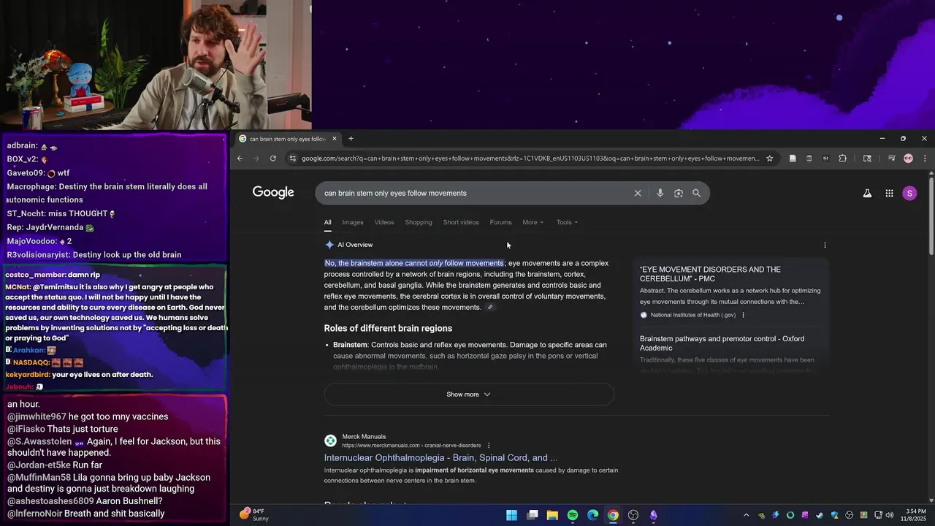Click the URL address bar
935x526 pixels.
coord(530,159)
